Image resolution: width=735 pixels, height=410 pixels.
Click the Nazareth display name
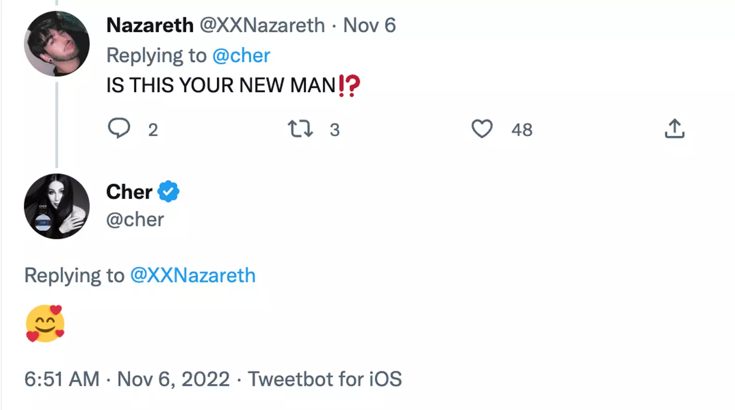pos(150,25)
